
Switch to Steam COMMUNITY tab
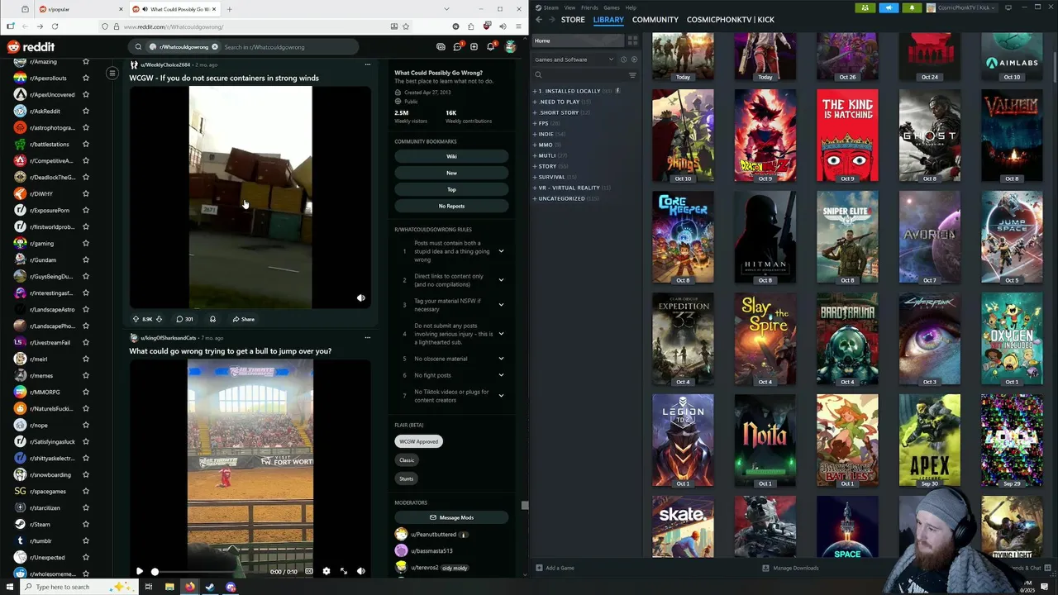655,19
